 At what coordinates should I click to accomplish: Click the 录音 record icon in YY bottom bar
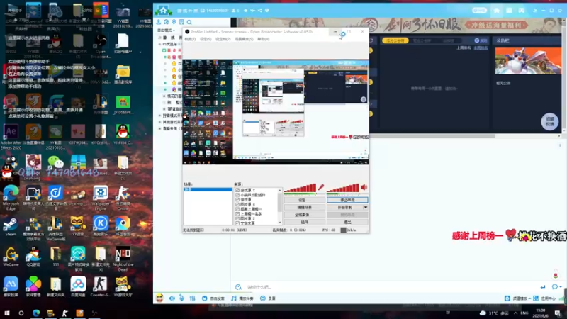pos(263,298)
